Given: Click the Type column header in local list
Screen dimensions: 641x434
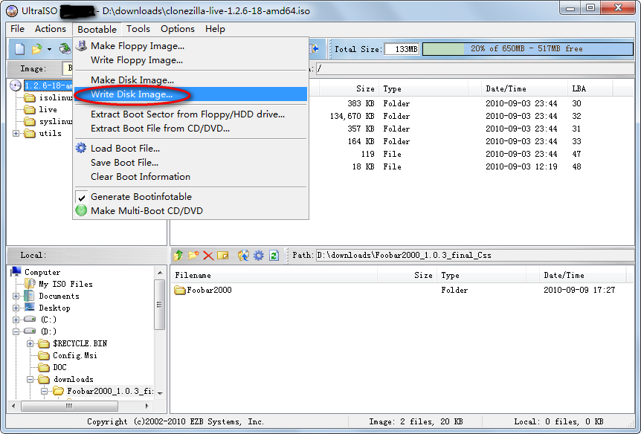Looking at the screenshot, I should [481, 276].
